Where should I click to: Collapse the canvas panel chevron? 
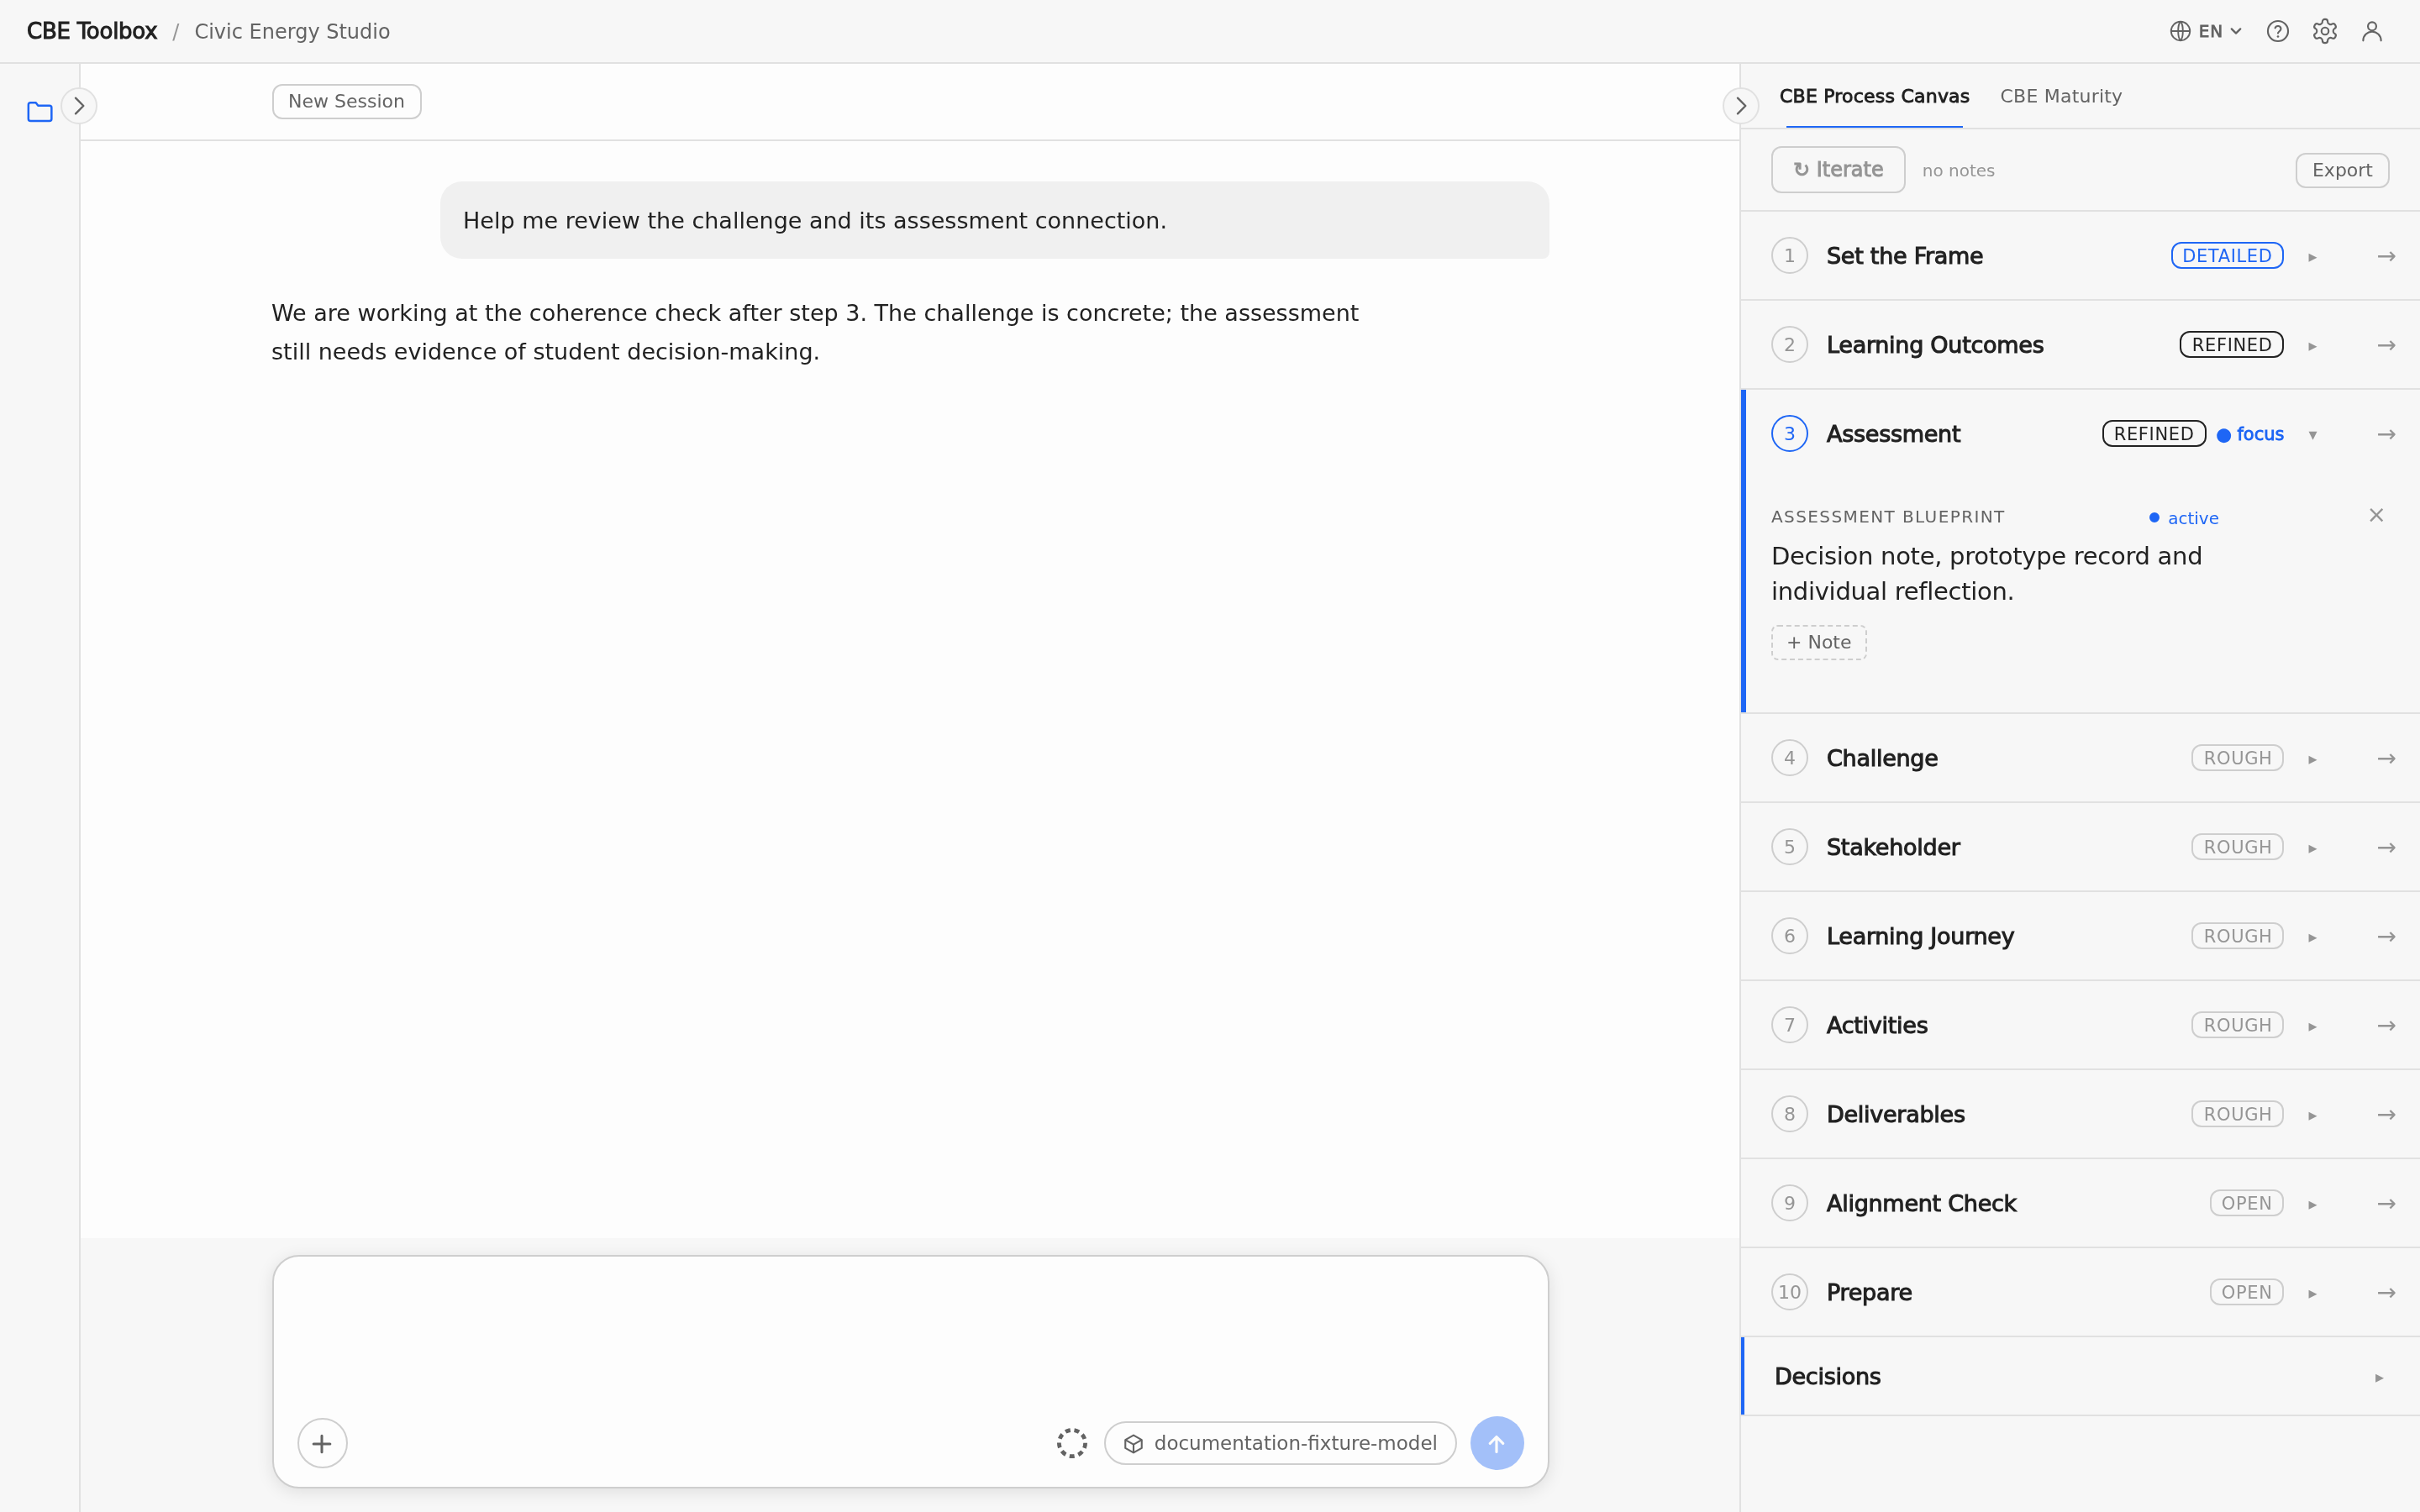pyautogui.click(x=1740, y=106)
